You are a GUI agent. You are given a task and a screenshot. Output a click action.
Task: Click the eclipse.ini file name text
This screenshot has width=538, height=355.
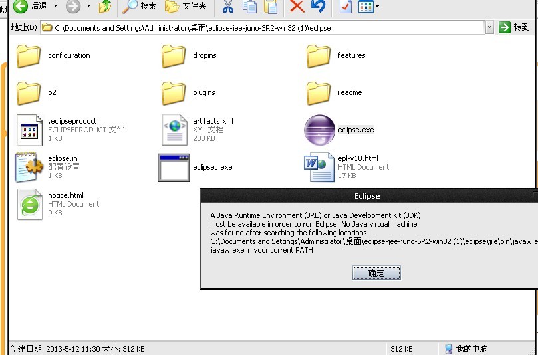pyautogui.click(x=63, y=158)
